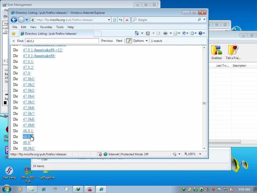This screenshot has width=257, height=193.
Task: Open the Tools gear menu in command bar
Action: (193, 33)
